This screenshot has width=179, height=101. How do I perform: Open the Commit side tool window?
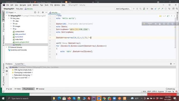(4, 27)
